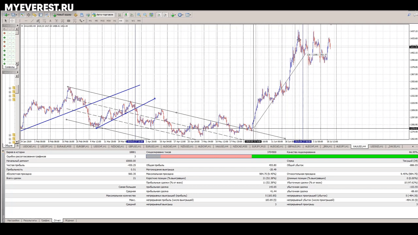This screenshot has width=418, height=235.
Task: Select the MN timeframe
Action: 139,21
